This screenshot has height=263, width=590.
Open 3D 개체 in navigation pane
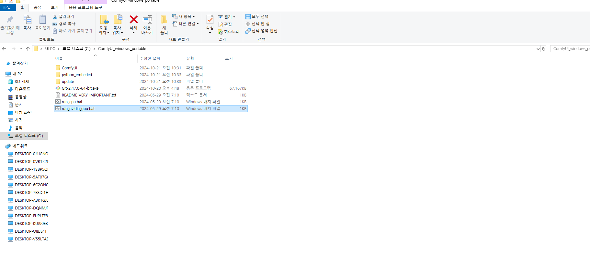point(22,82)
